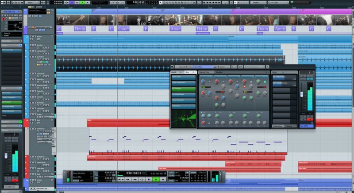Click the Dmin chord event near track start
354x193 pixels.
(80, 29)
